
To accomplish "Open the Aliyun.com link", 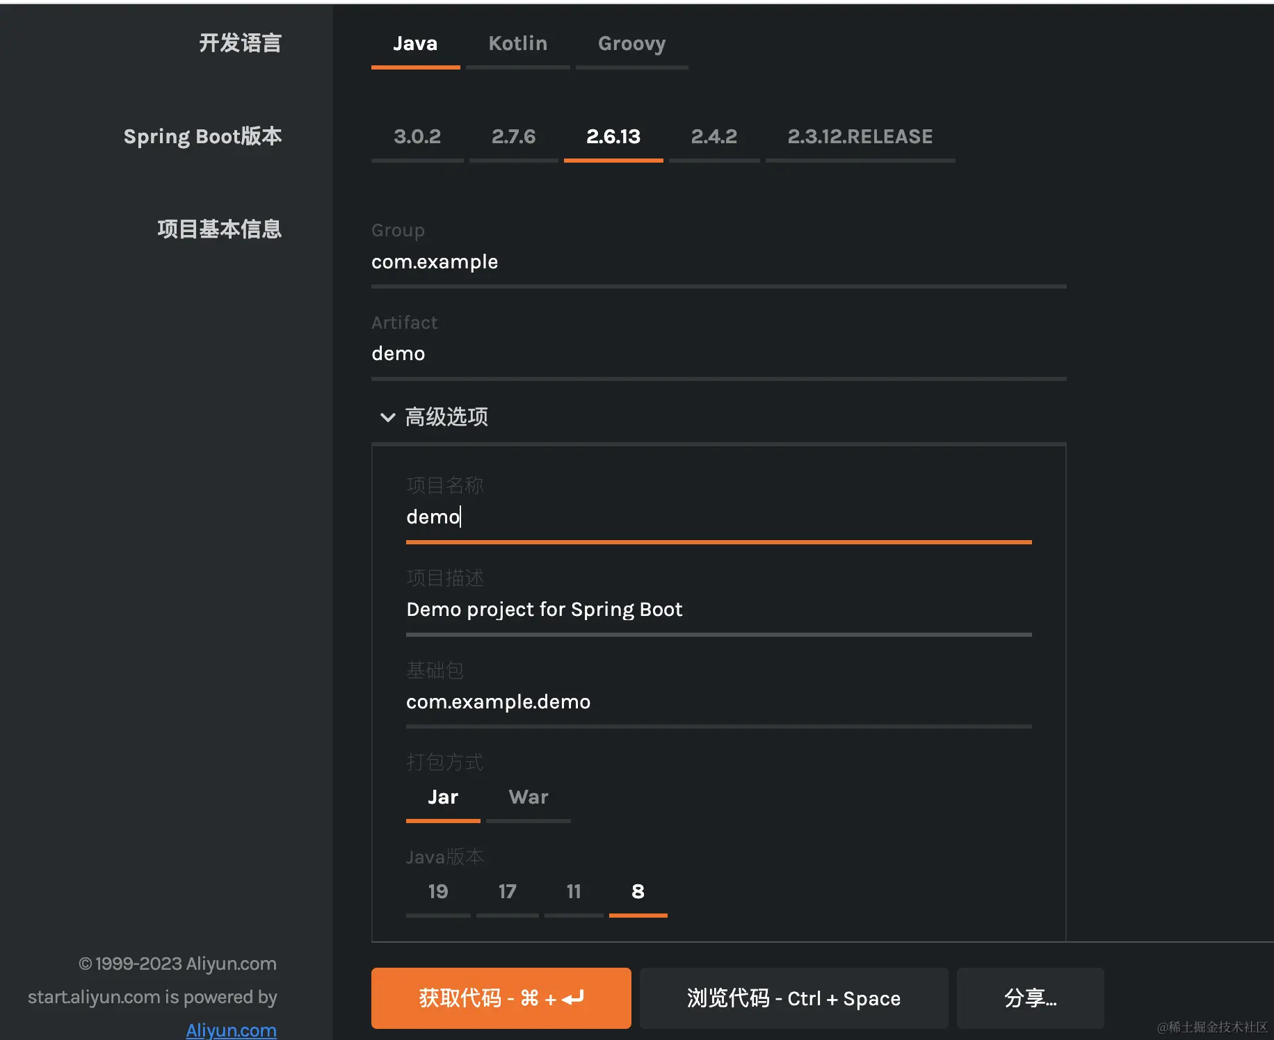I will pos(232,1030).
